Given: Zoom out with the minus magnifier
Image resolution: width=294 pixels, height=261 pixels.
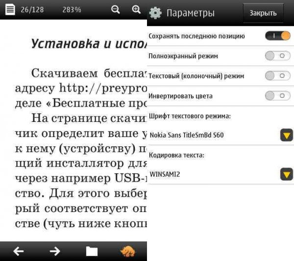Looking at the screenshot, I should (x=115, y=9).
